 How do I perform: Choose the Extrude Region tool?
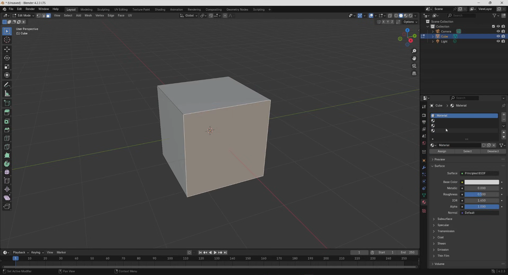[x=7, y=112]
